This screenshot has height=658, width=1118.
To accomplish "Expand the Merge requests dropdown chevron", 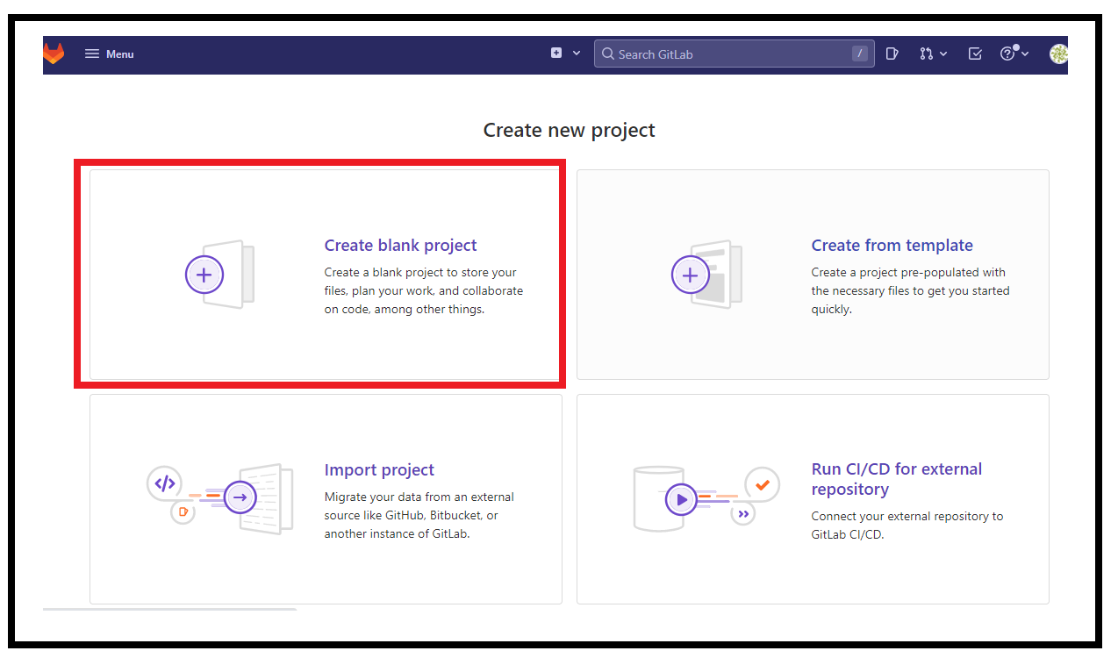I will coord(943,54).
